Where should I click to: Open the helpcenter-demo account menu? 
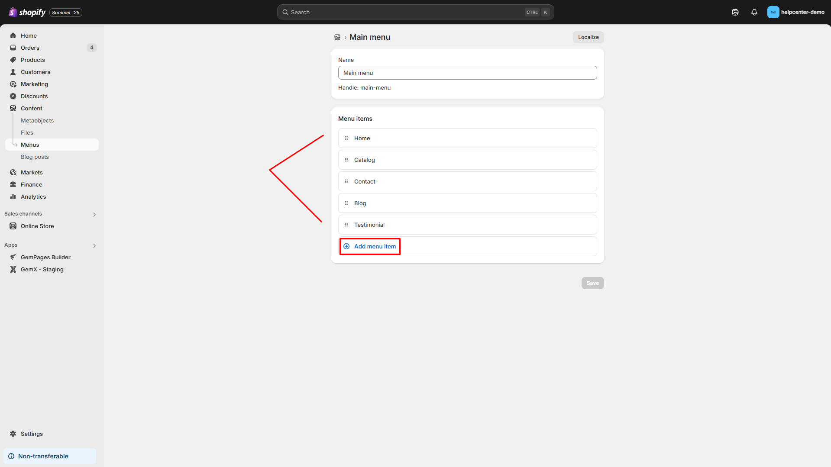pos(795,12)
